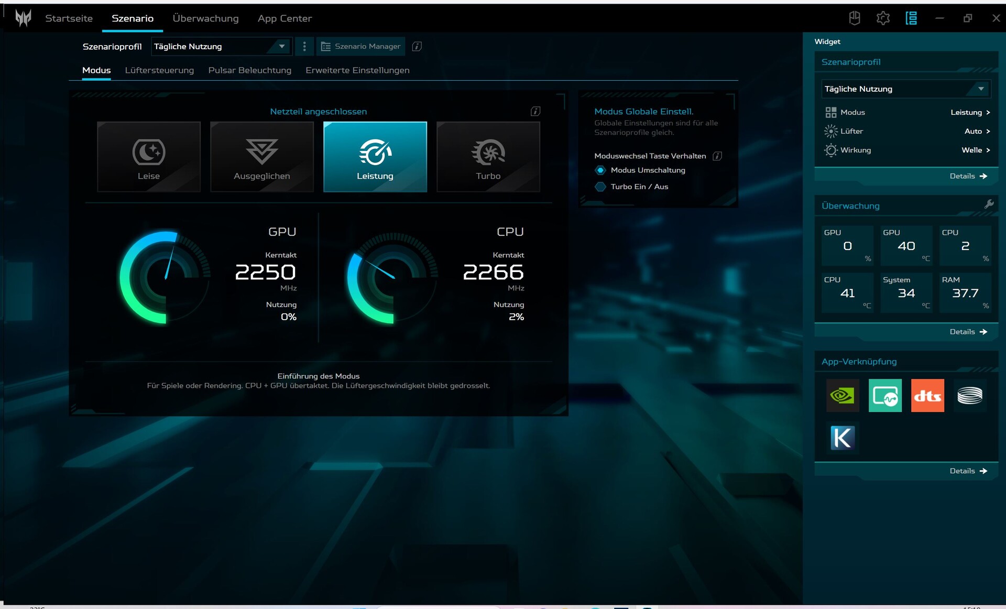1006x609 pixels.
Task: Launch the DTS app shortcut
Action: tap(927, 396)
